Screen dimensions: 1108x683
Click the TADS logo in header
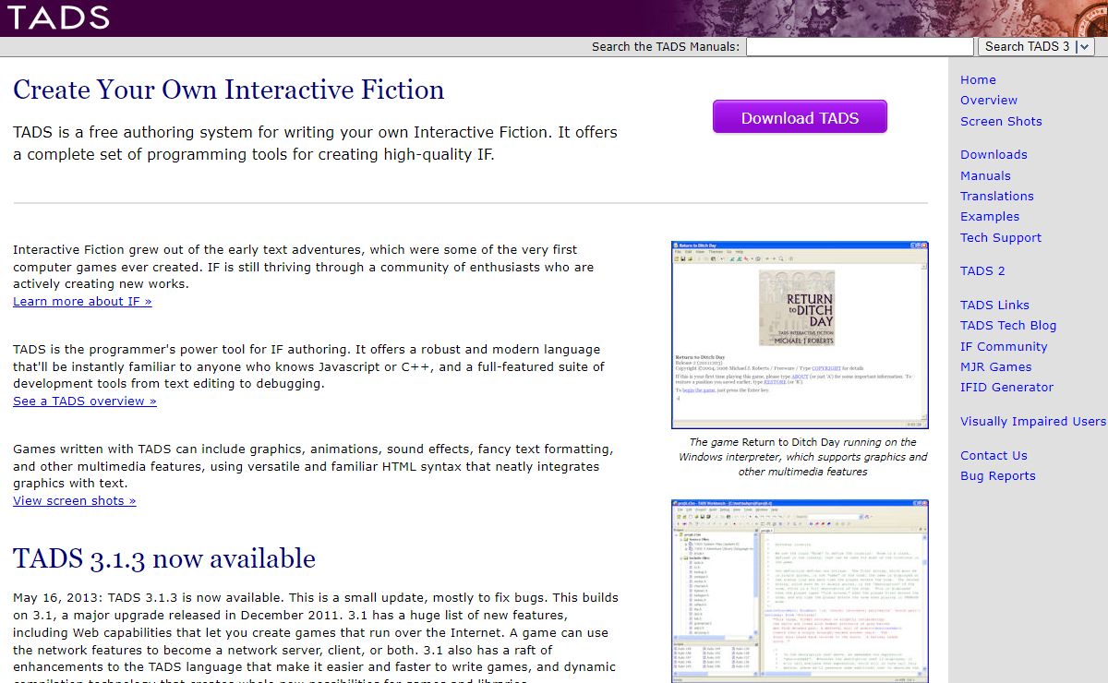pyautogui.click(x=59, y=18)
